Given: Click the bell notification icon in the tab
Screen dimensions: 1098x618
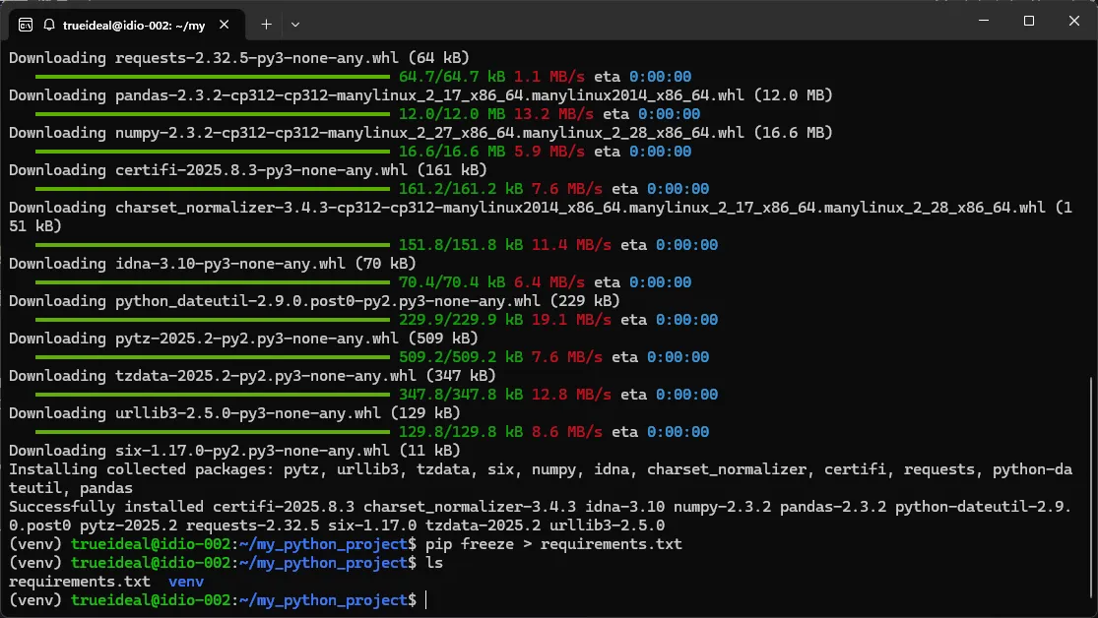Looking at the screenshot, I should coord(48,23).
